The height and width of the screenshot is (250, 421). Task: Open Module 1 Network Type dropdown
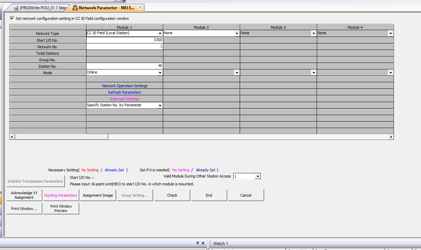pos(160,34)
